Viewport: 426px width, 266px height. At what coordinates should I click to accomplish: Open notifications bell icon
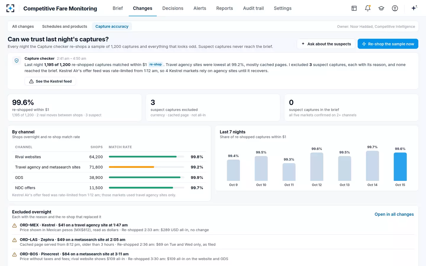tap(368, 8)
